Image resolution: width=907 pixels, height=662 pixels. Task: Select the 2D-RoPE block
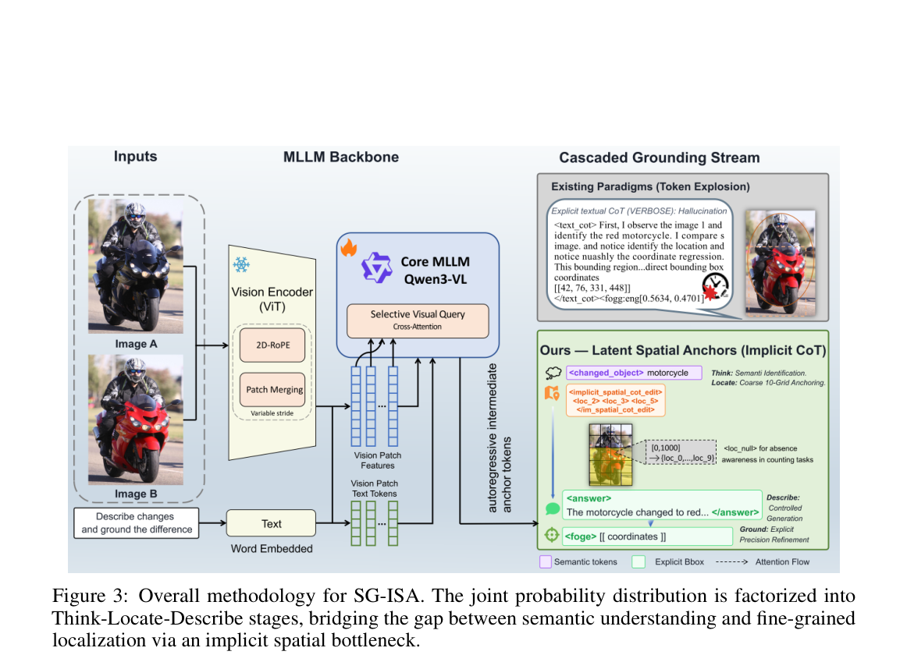point(272,345)
